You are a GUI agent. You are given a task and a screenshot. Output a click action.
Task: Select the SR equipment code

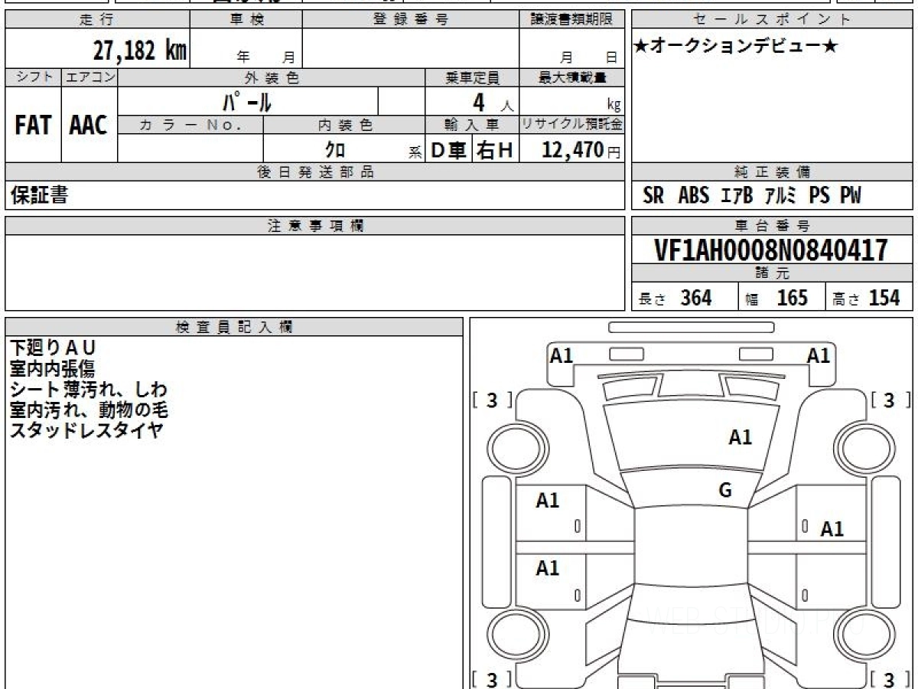653,196
